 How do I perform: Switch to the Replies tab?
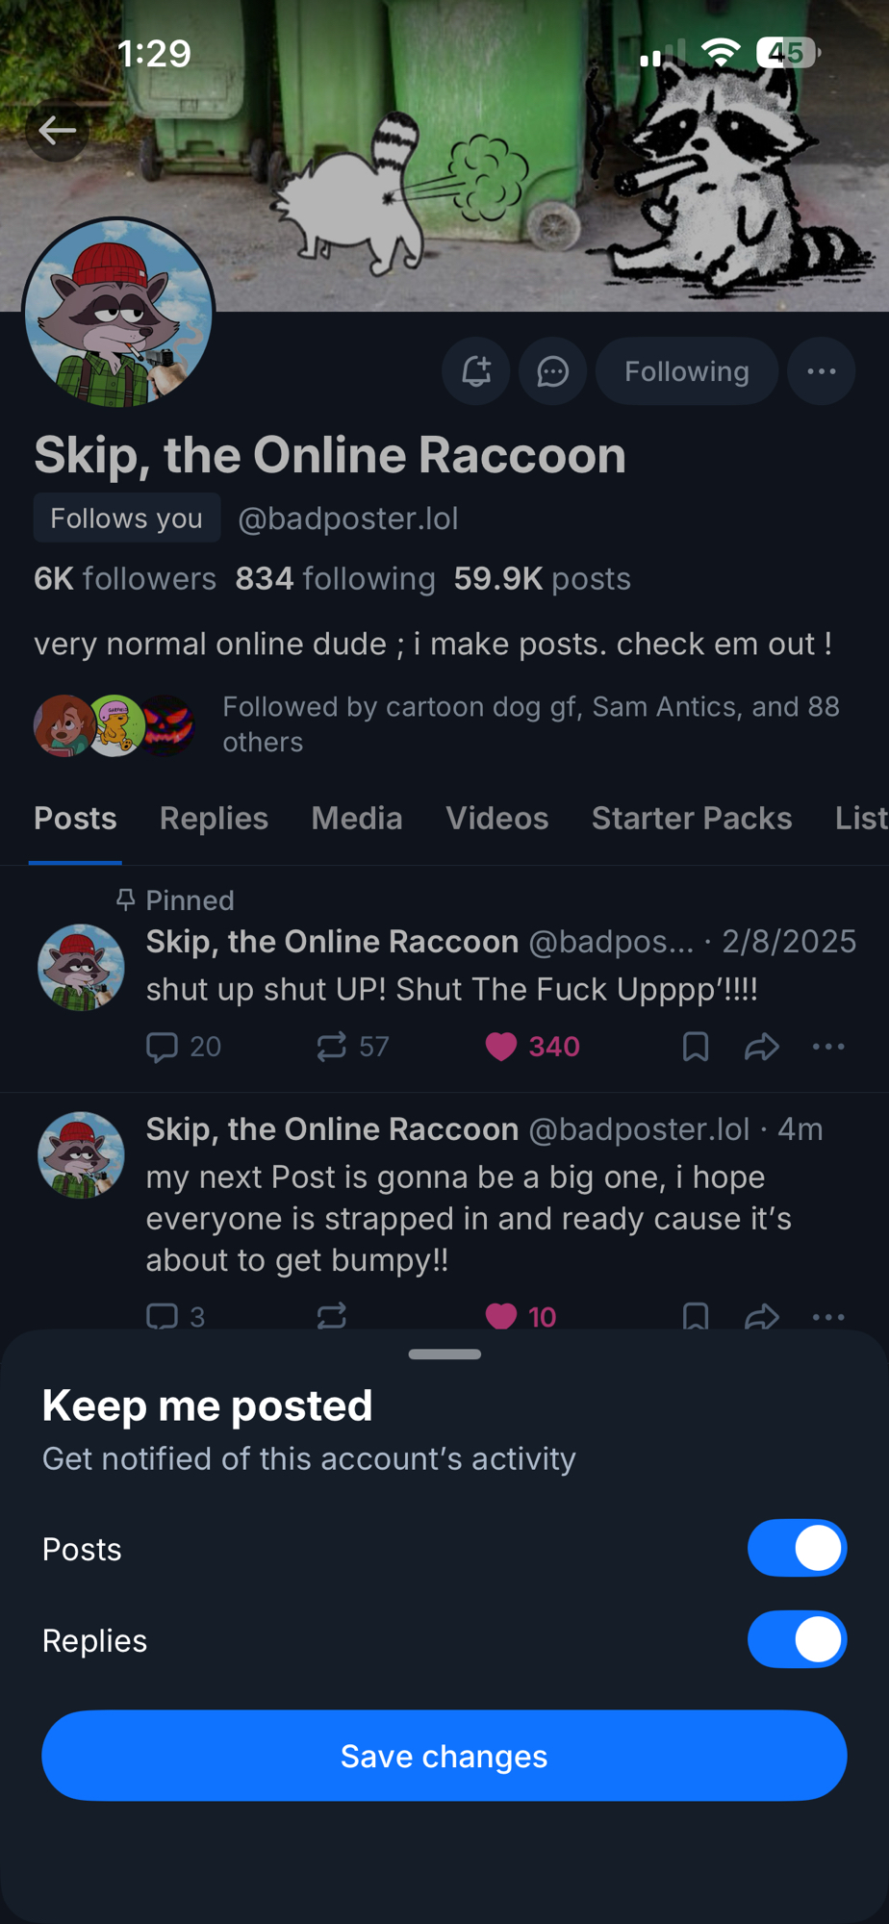point(214,819)
